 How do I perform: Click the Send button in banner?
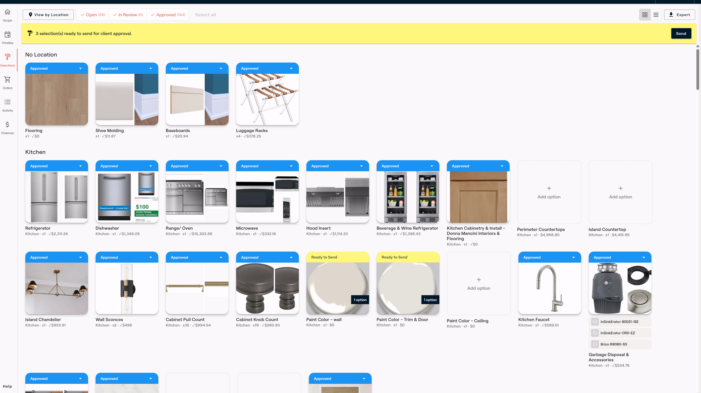tap(681, 34)
